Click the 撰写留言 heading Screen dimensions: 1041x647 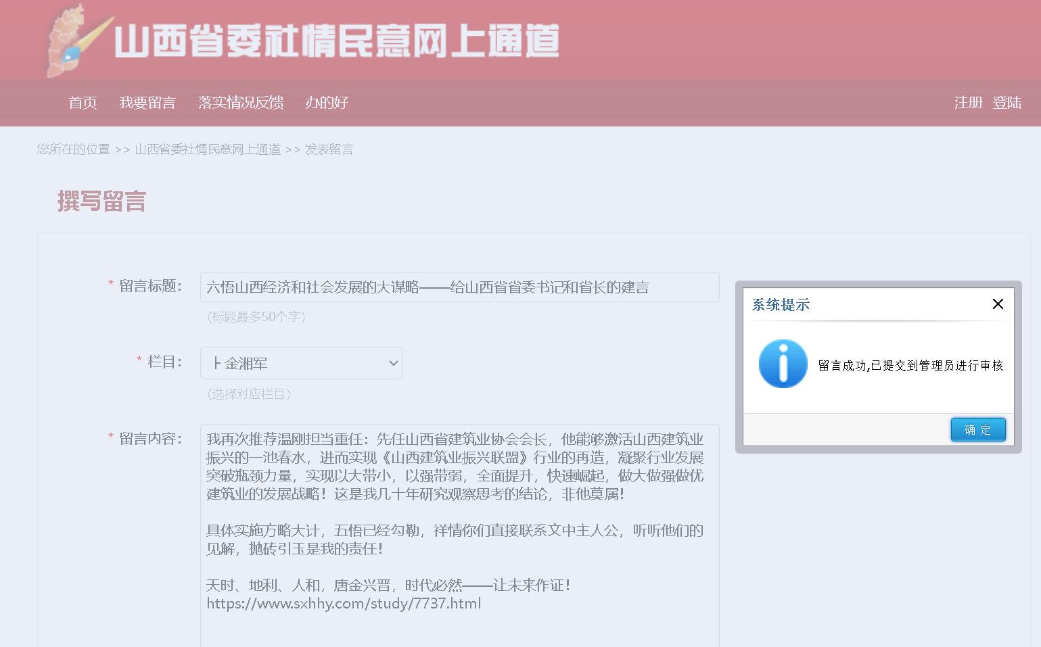(x=101, y=201)
